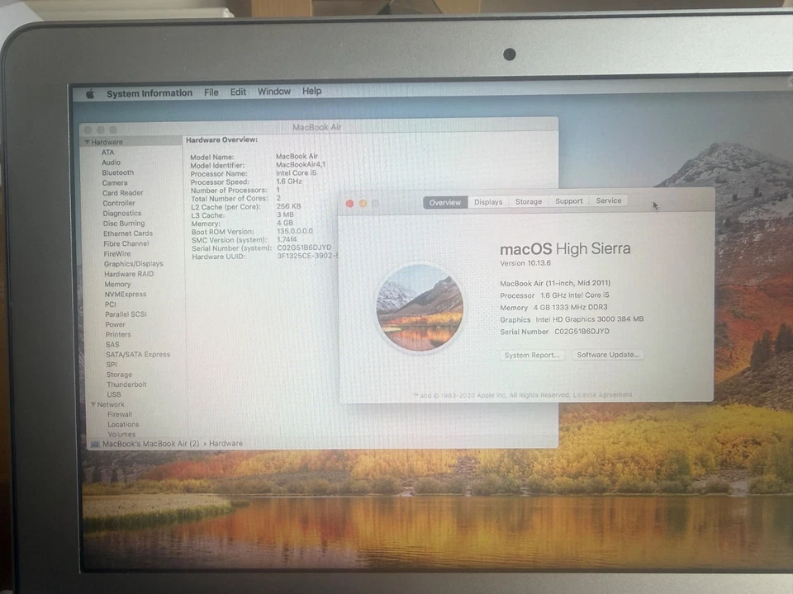793x594 pixels.
Task: Select Printers in the sidebar
Action: pyautogui.click(x=118, y=334)
